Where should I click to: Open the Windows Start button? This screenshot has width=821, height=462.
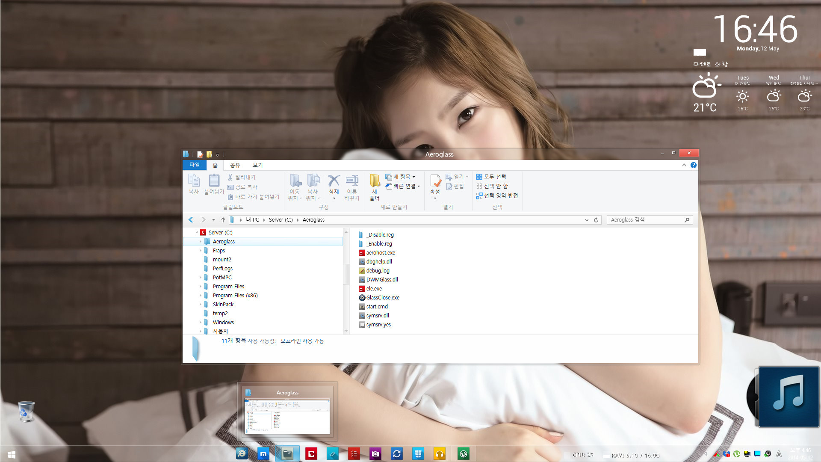coord(12,455)
